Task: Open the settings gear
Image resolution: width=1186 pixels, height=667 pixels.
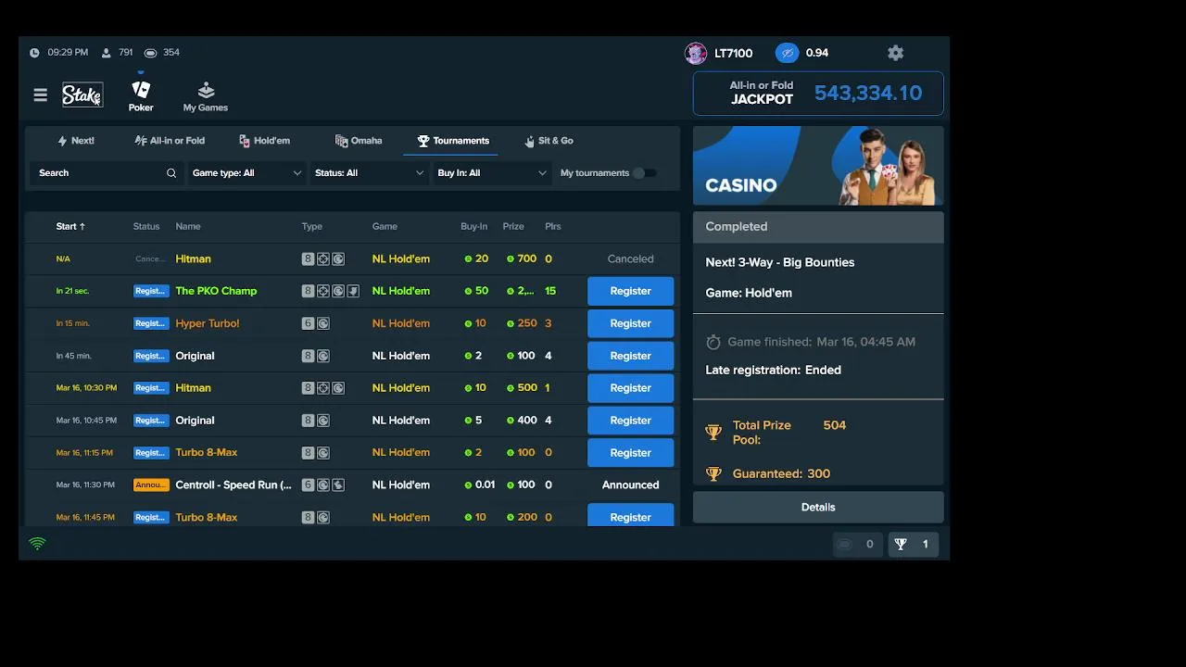Action: point(895,53)
